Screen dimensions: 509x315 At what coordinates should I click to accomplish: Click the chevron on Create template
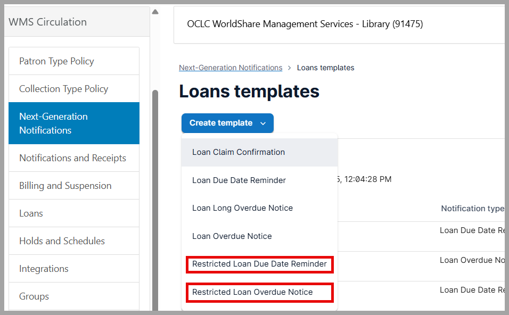pyautogui.click(x=263, y=123)
